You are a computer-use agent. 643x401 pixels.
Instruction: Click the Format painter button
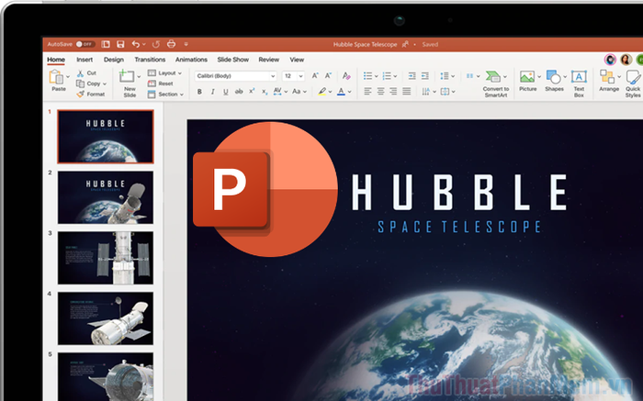click(91, 95)
